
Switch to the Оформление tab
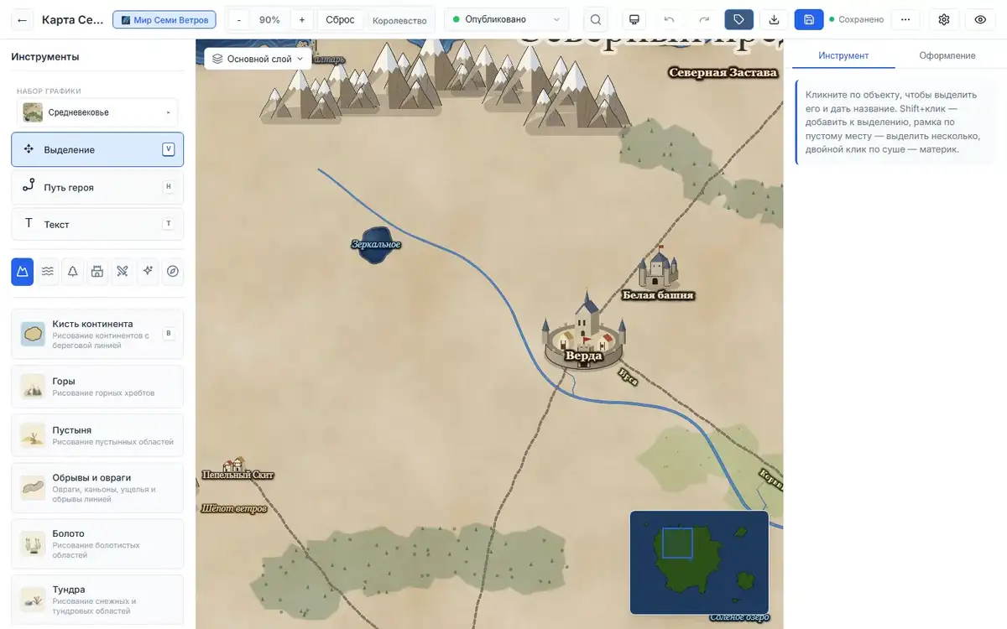pos(947,55)
